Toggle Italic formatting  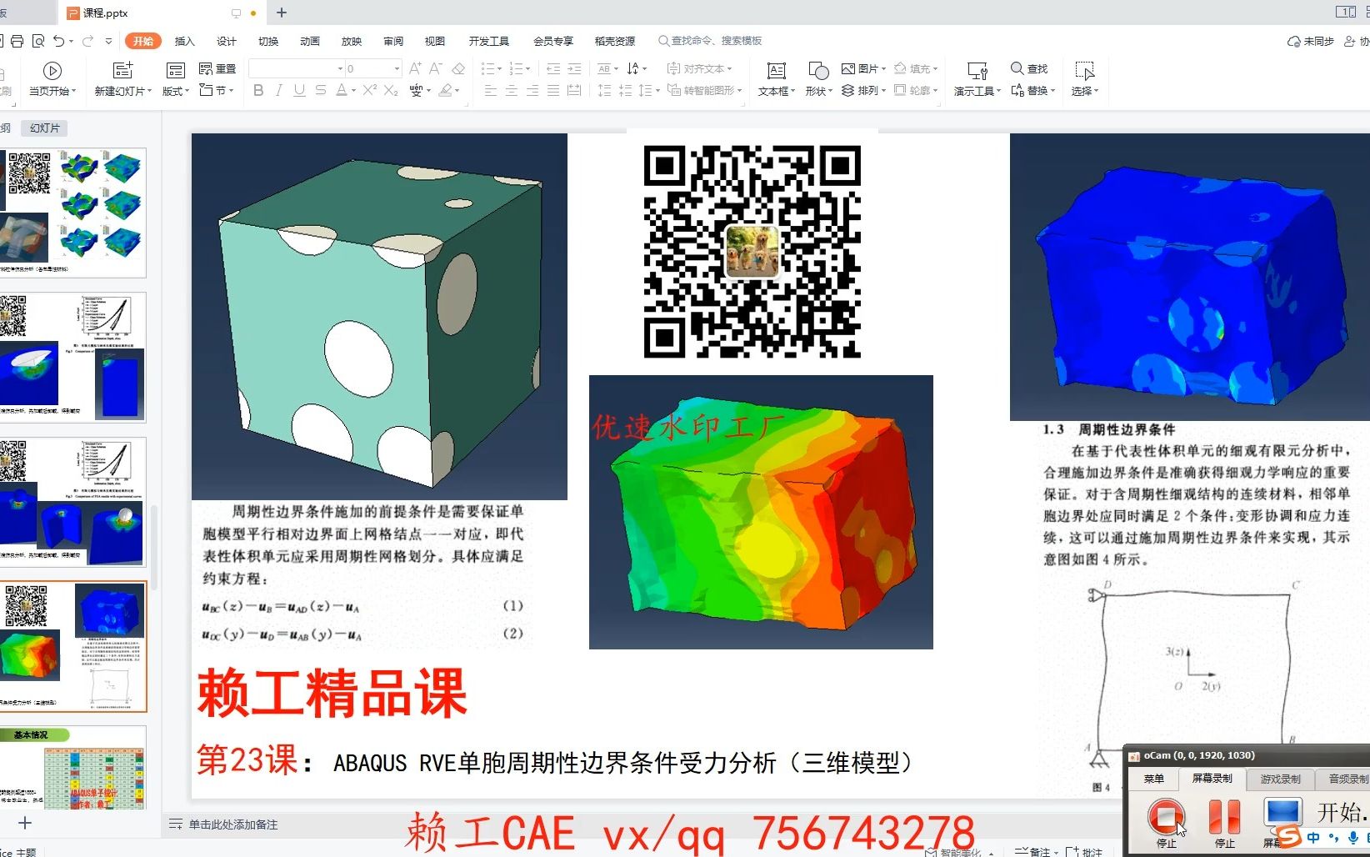pos(279,90)
